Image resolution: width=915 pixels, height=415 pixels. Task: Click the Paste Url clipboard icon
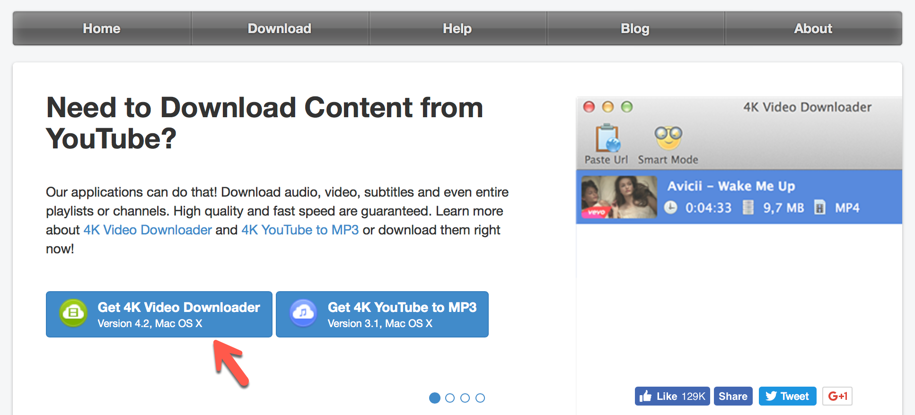607,138
